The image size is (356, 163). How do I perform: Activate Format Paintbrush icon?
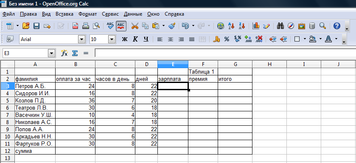pyautogui.click(x=172, y=26)
